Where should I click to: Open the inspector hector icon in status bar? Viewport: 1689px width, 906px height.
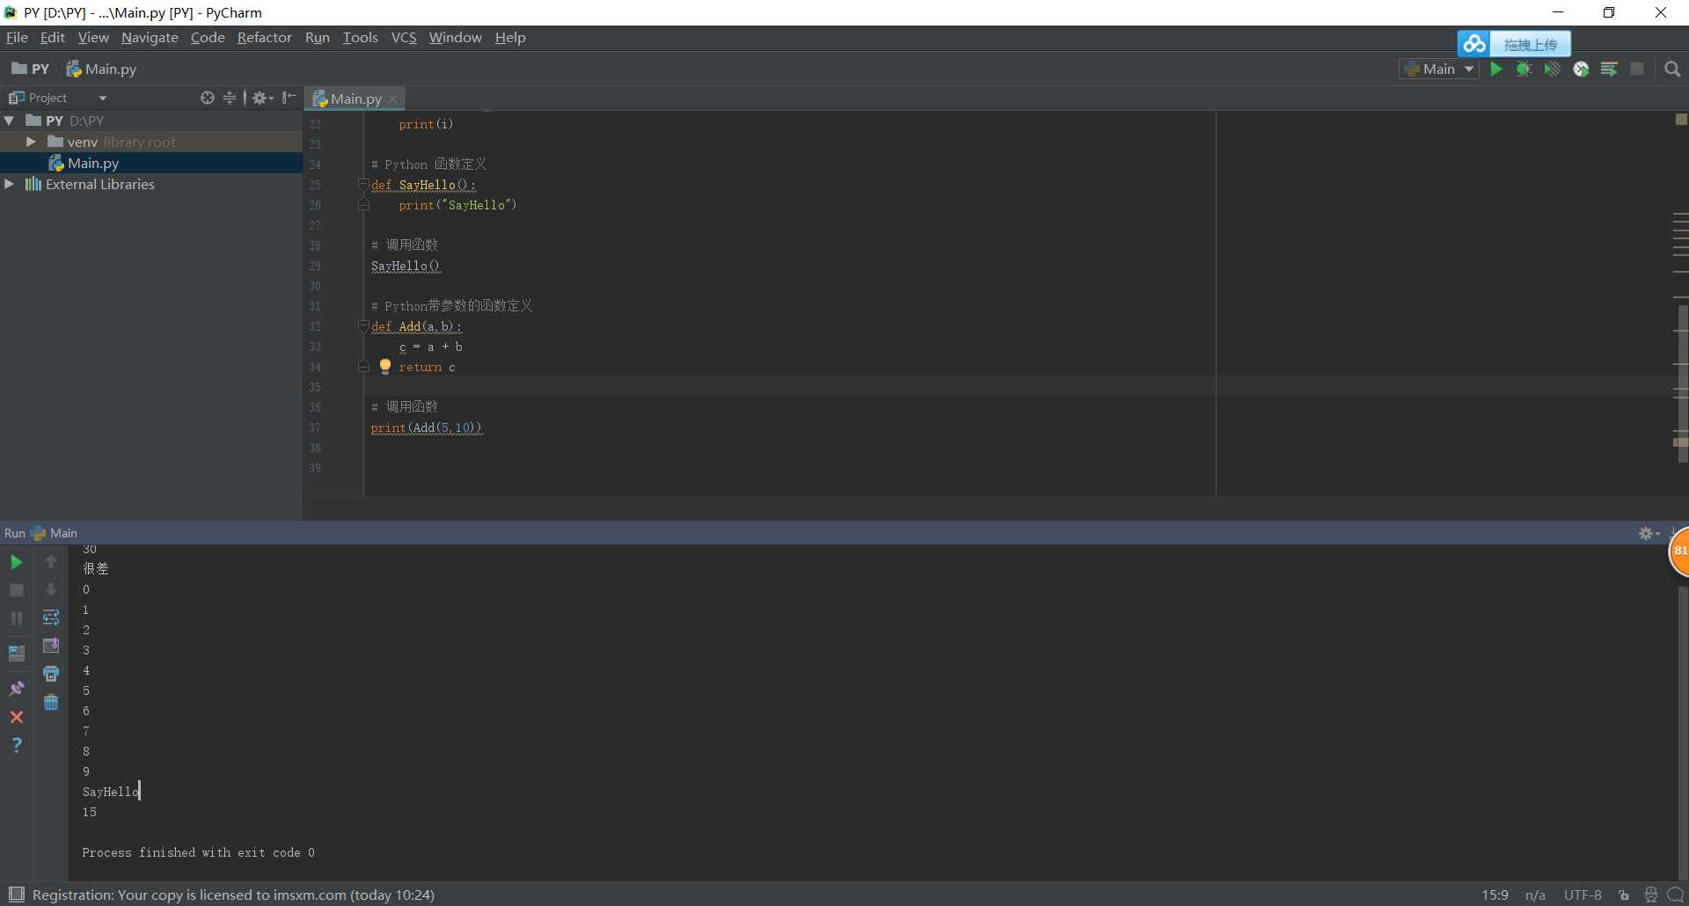[x=1651, y=895]
